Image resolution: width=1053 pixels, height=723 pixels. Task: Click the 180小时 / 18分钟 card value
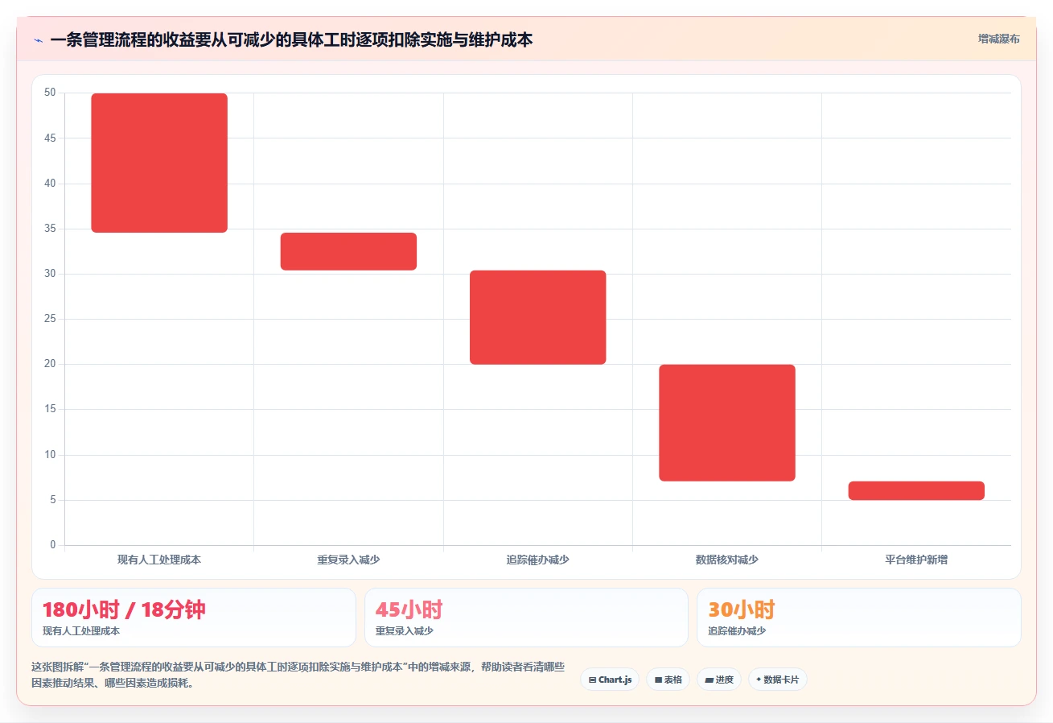click(x=124, y=609)
